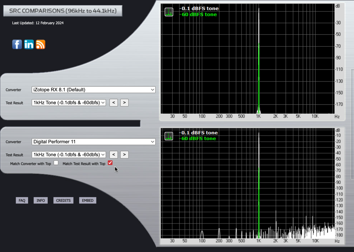Open the INFO page
Viewport: 354px width, 252px height.
pyautogui.click(x=41, y=201)
